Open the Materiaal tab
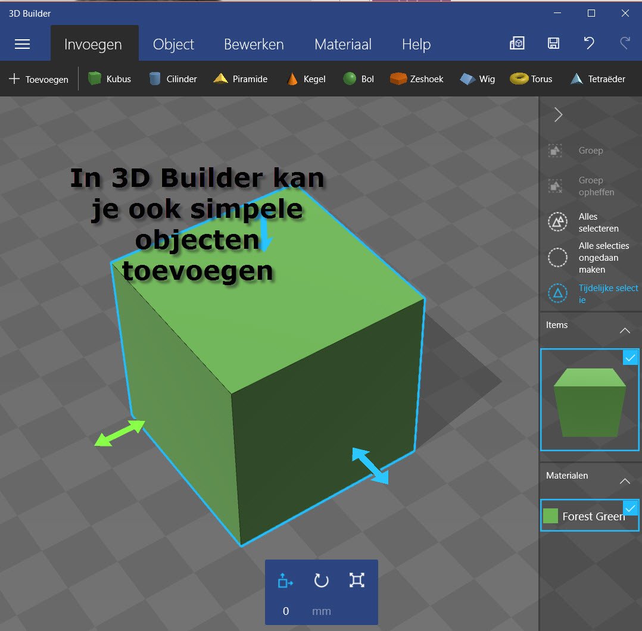The height and width of the screenshot is (631, 642). (342, 44)
